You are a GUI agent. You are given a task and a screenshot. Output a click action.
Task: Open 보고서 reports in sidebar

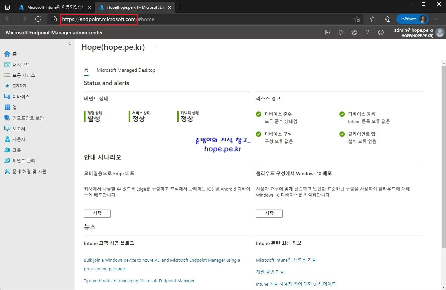(x=15, y=129)
